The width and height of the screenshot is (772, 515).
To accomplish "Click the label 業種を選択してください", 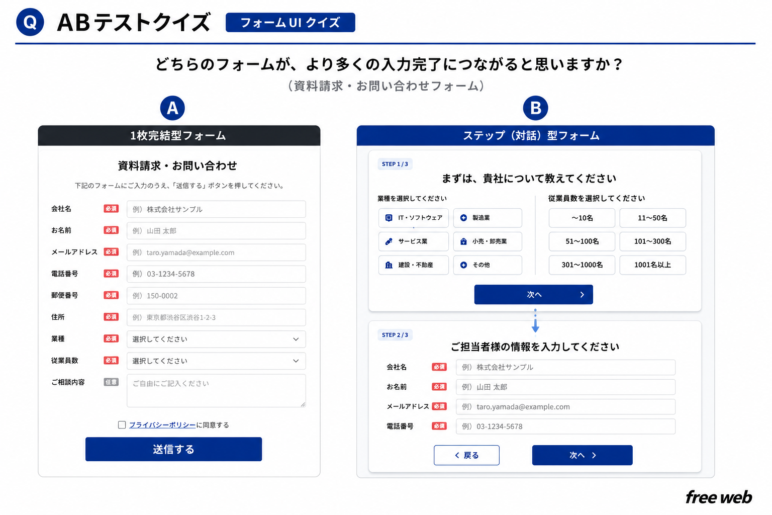I will pos(412,198).
